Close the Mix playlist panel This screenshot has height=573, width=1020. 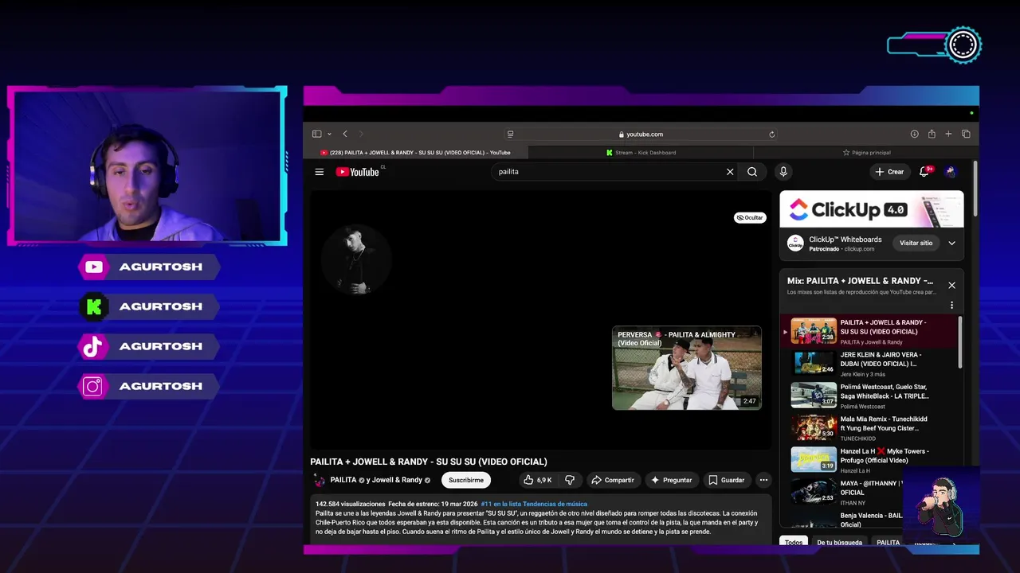[951, 285]
